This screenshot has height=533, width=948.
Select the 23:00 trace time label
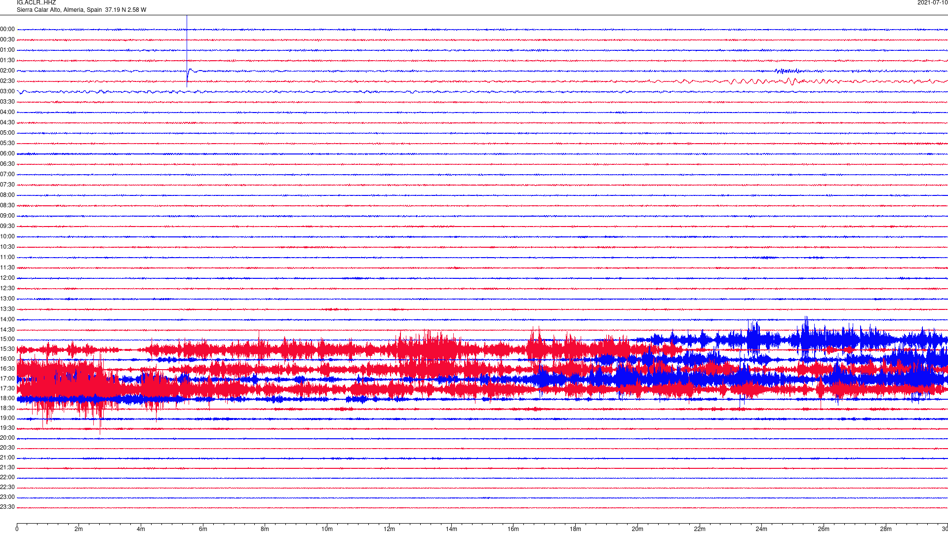click(7, 497)
